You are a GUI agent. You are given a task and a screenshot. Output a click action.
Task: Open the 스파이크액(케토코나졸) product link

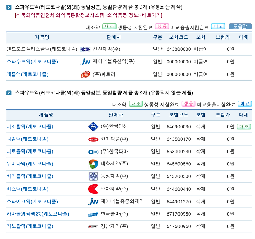[x=32, y=202]
